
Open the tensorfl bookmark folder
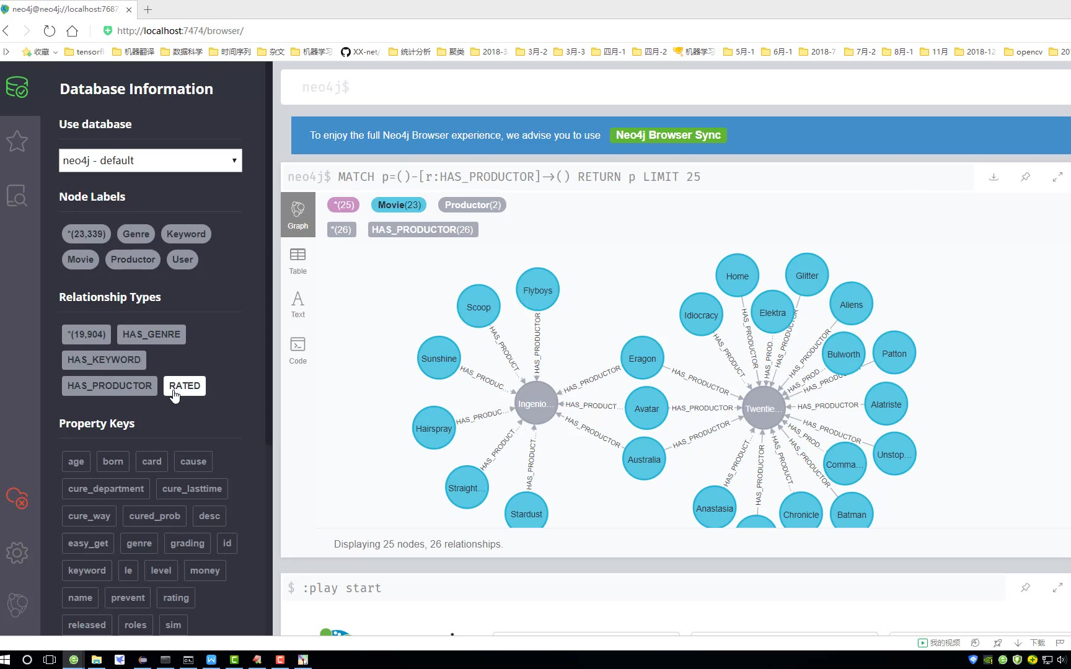point(84,52)
